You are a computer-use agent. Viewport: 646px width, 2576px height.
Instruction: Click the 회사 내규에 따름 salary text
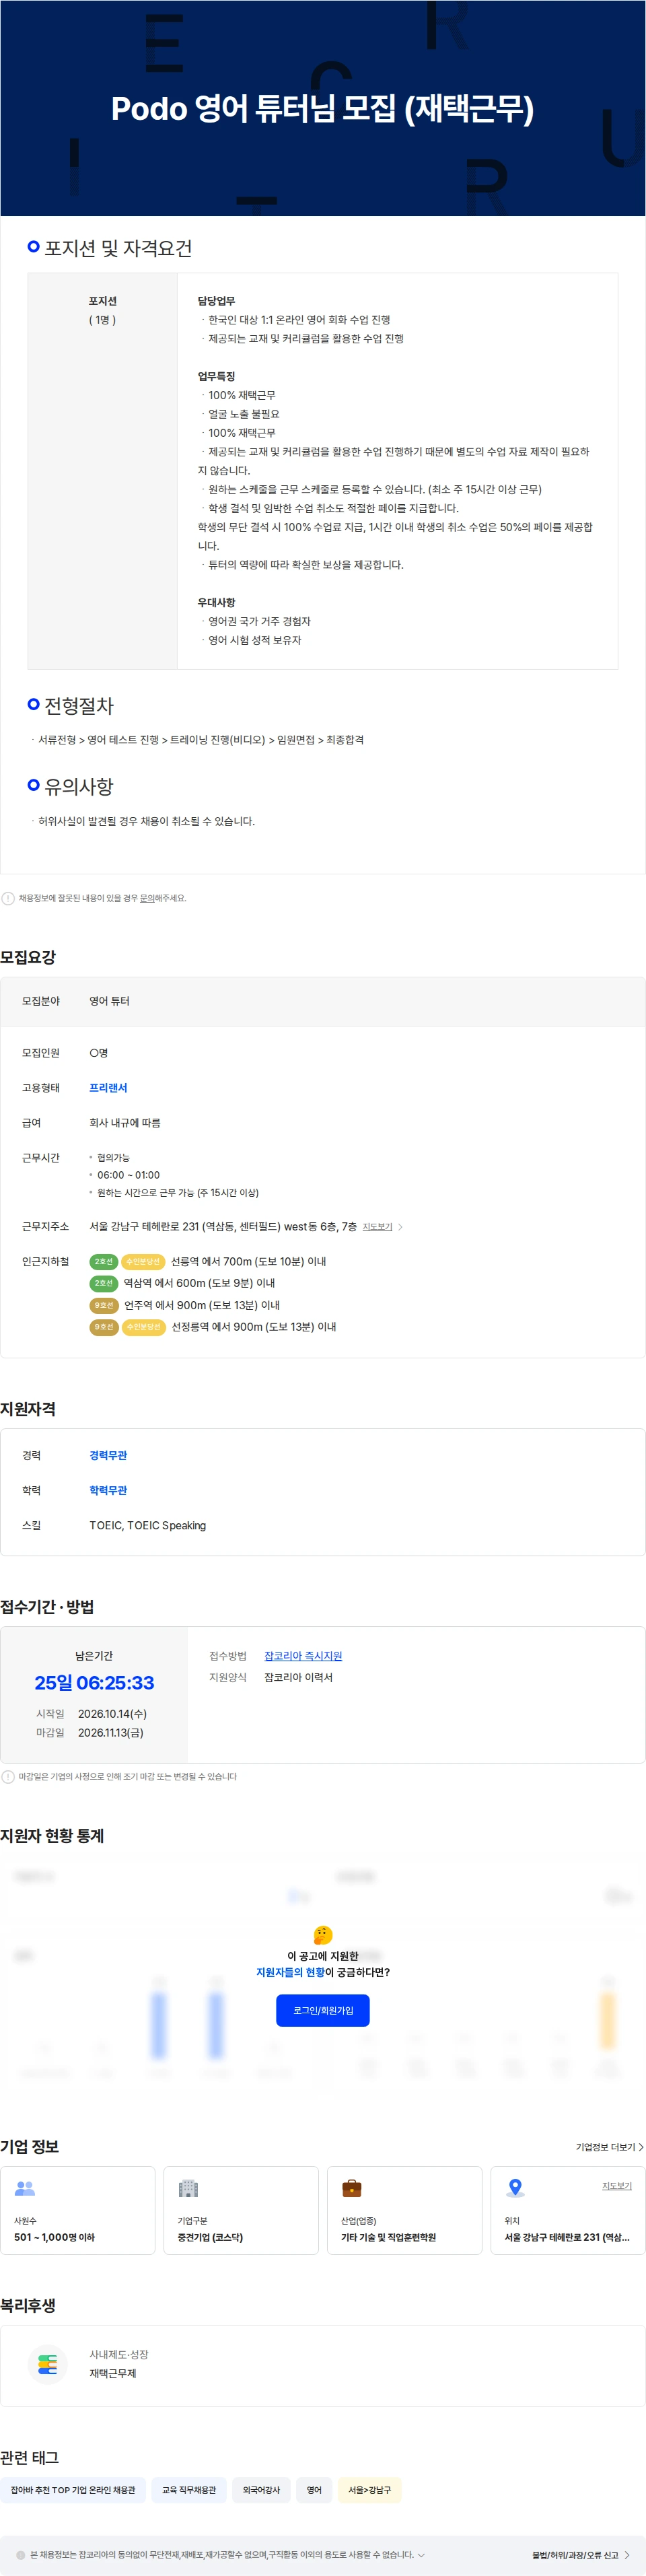point(125,1122)
